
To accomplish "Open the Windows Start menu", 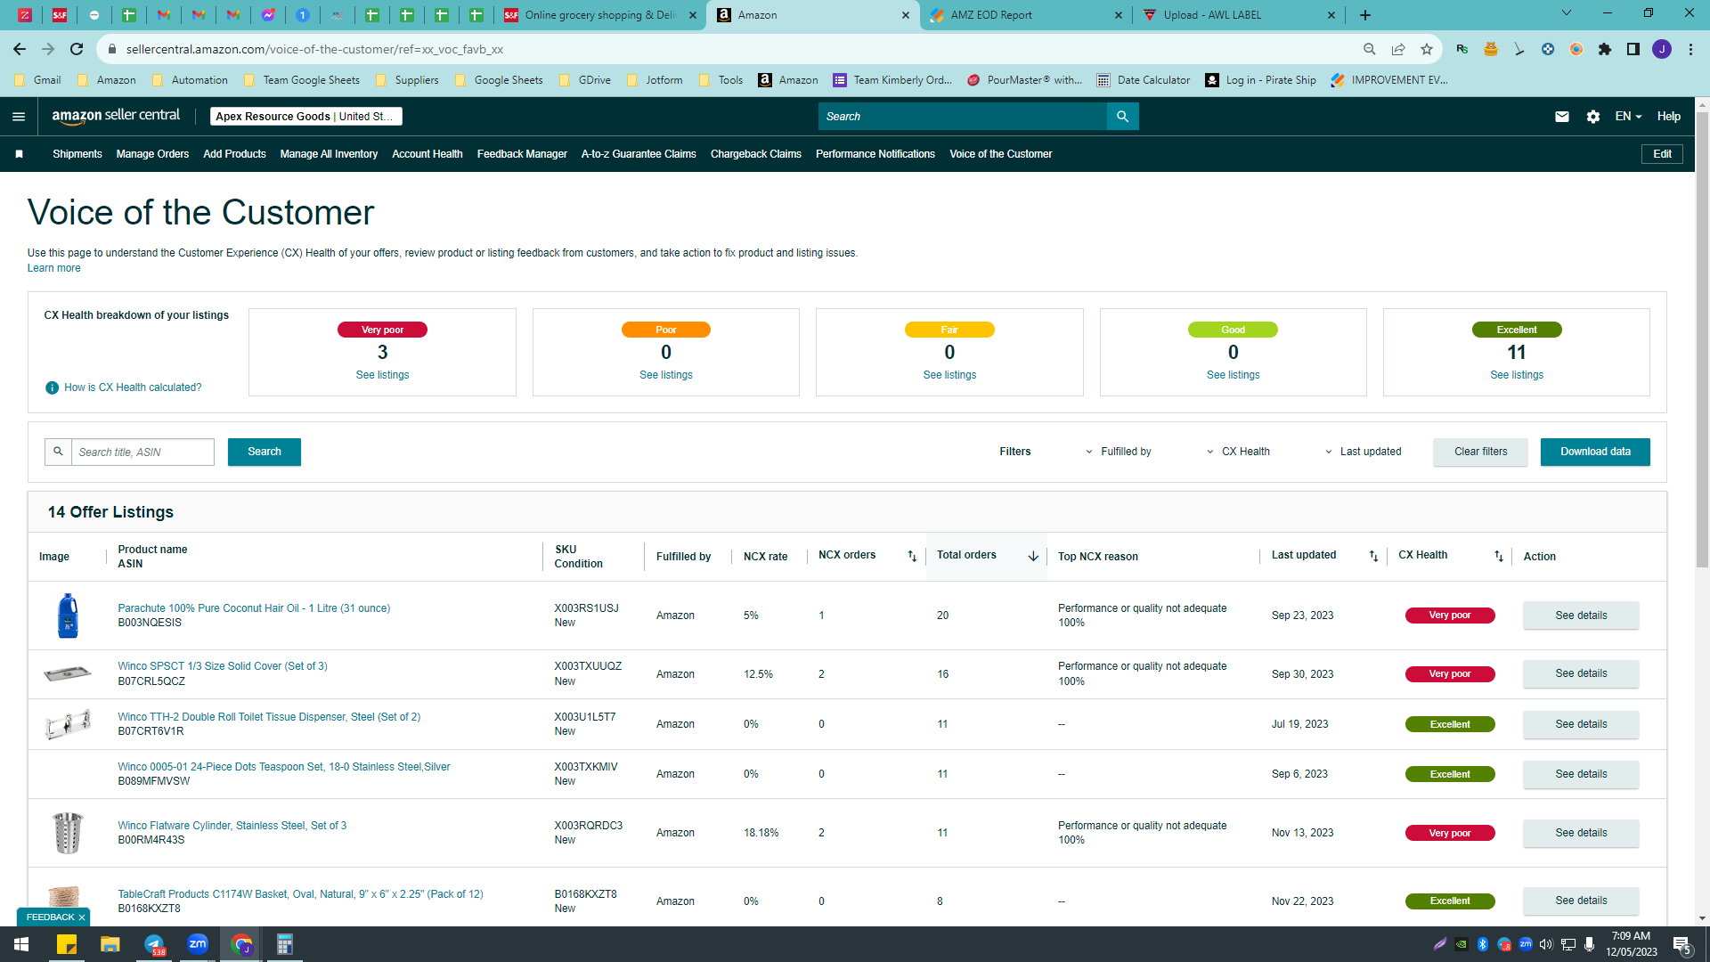I will pos(21,944).
